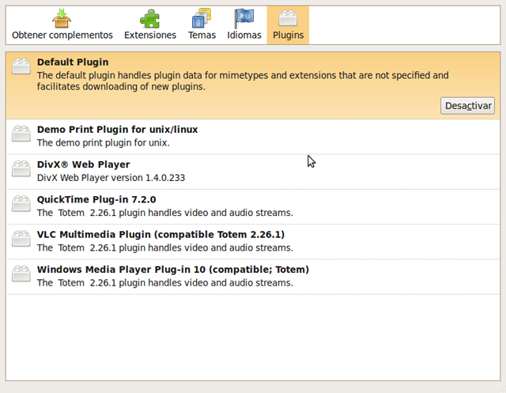Click the Default Plugin description text
Screen dimensions: 506x393
[242, 81]
